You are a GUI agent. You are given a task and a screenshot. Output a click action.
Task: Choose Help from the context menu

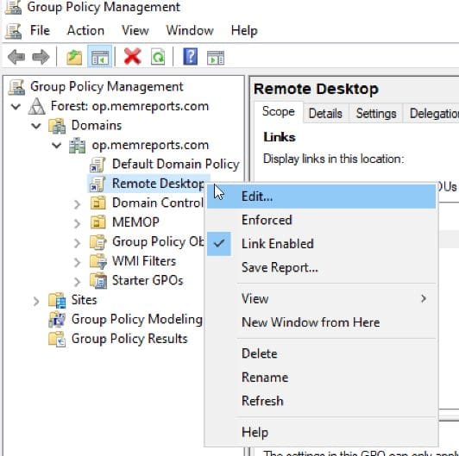pos(321,433)
